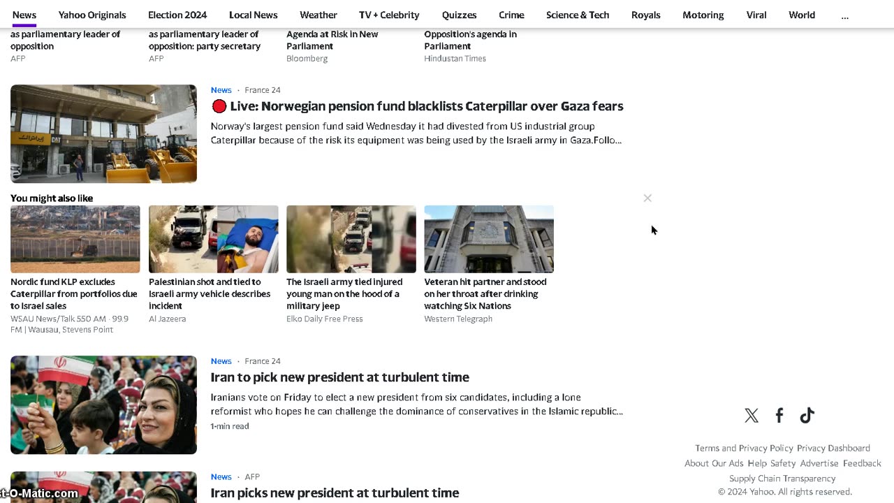Viewport: 894px width, 503px height.
Task: Go to the Quizzes tab
Action: [x=459, y=15]
